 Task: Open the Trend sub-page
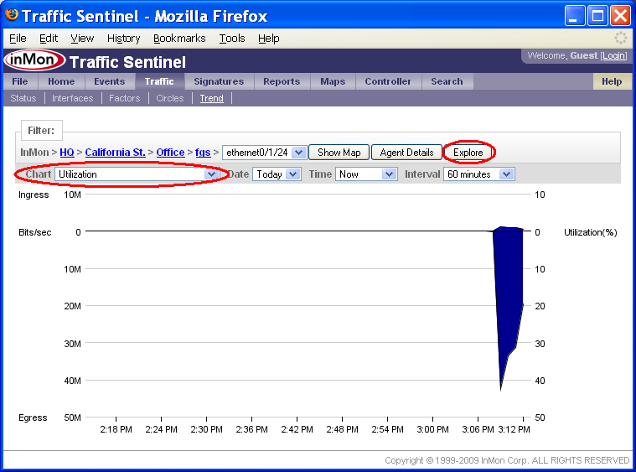[x=212, y=98]
